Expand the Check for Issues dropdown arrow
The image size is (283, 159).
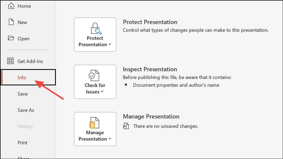(102, 92)
